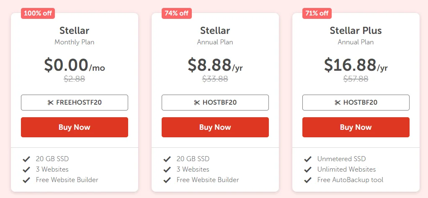
Task: Click scissors icon in Stellar Plus coupon
Action: tap(338, 103)
